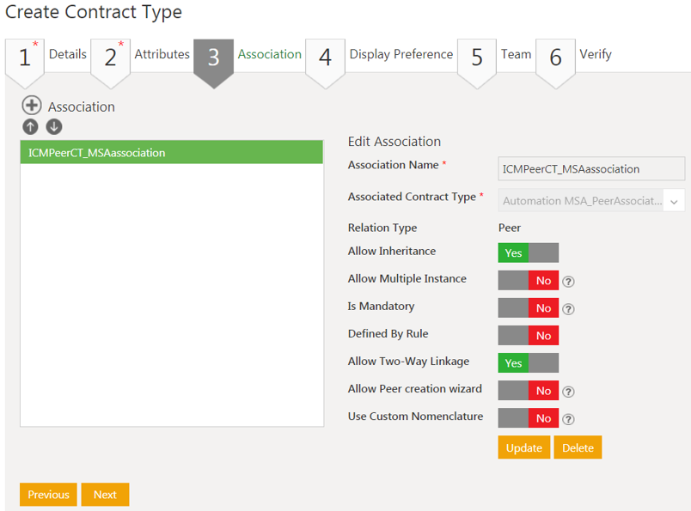Image resolution: width=691 pixels, height=511 pixels.
Task: Expand the Associated Contract Type dropdown
Action: pos(674,201)
